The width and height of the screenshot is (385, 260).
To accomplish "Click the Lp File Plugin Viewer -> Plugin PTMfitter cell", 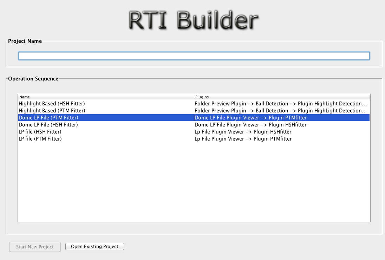I will 243,139.
